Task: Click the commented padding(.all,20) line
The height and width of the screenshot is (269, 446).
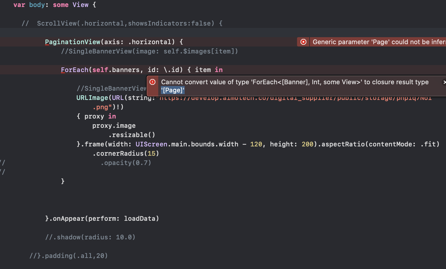Action: pyautogui.click(x=68, y=256)
